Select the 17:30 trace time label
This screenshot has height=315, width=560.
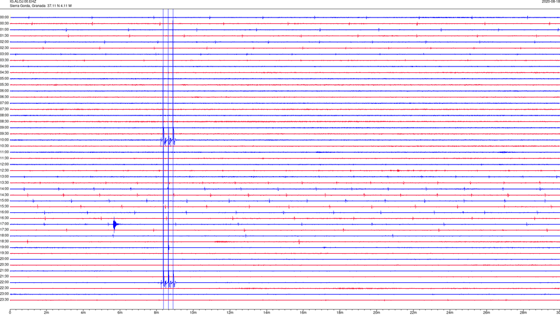click(x=4, y=230)
